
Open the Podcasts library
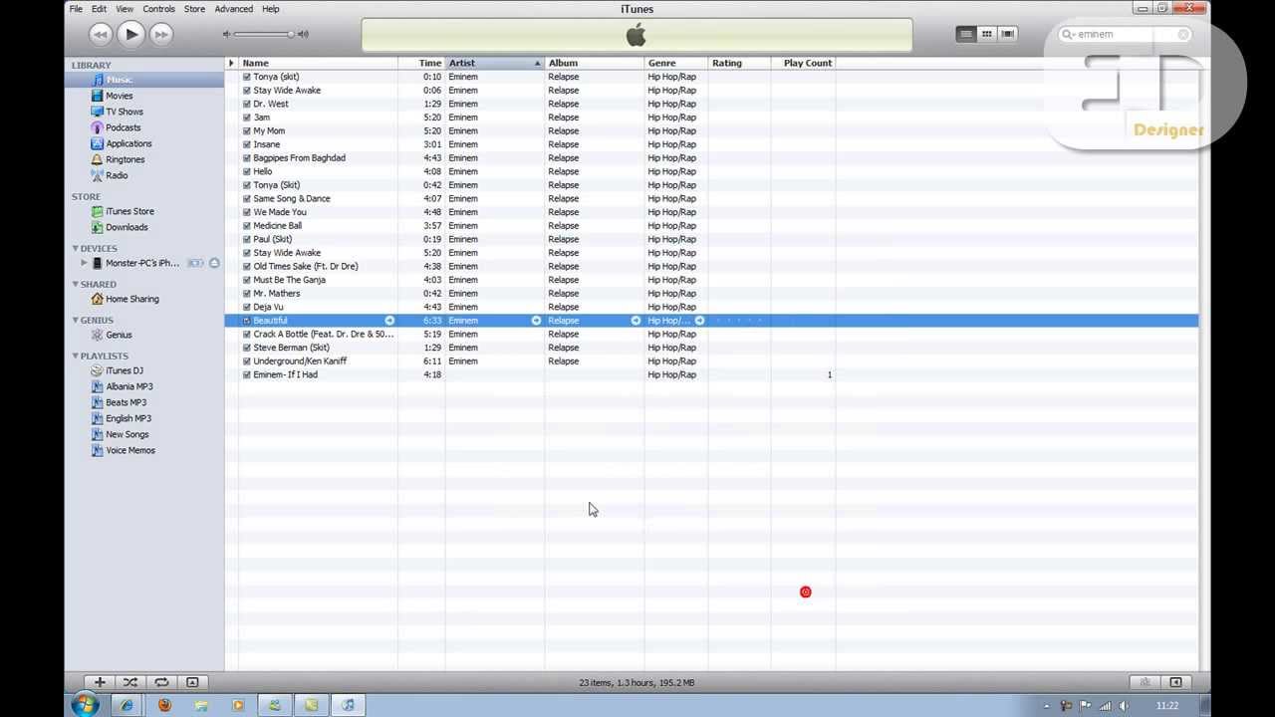(123, 127)
